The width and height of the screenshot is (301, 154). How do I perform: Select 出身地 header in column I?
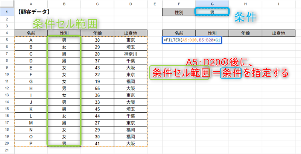click(x=279, y=33)
